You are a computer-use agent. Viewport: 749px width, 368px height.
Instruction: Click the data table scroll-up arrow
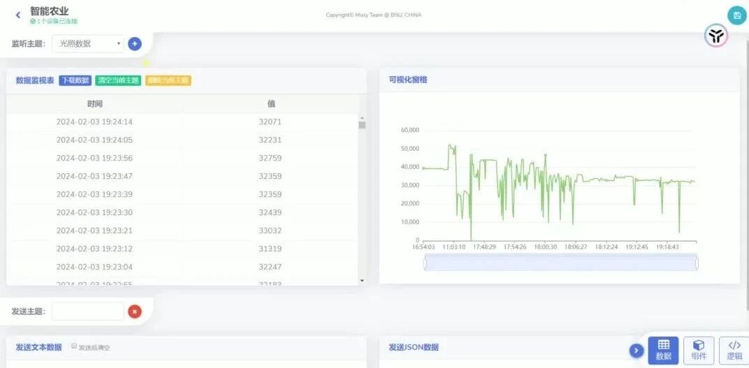pos(362,117)
